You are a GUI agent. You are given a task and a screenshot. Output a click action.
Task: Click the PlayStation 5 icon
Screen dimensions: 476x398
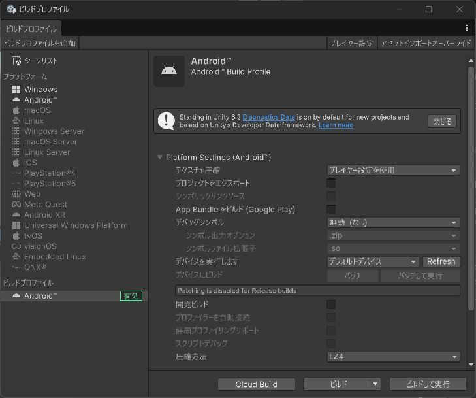[16, 184]
